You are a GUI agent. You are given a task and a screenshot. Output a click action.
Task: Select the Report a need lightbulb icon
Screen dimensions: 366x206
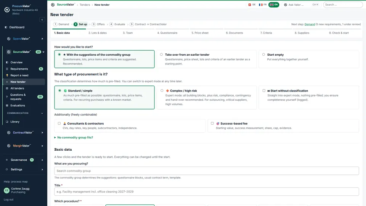[7, 76]
